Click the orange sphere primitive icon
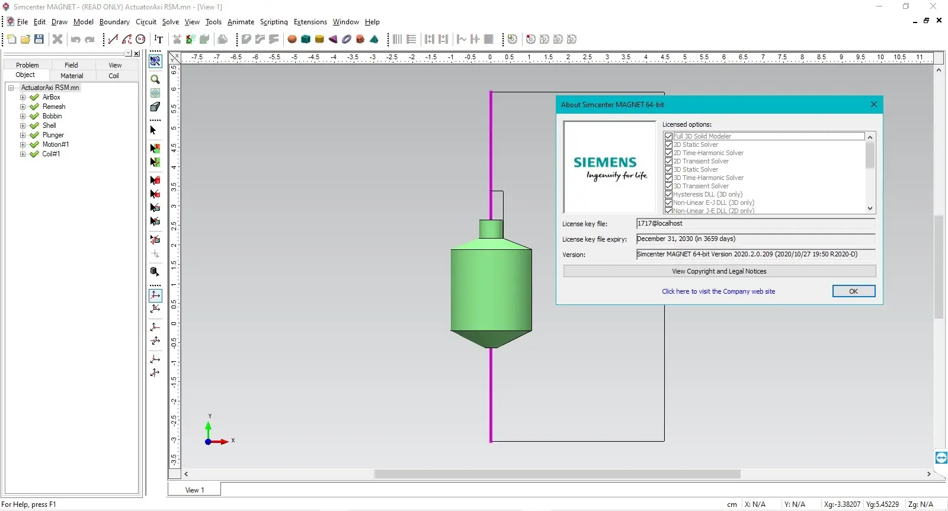The width and height of the screenshot is (948, 511). click(292, 39)
